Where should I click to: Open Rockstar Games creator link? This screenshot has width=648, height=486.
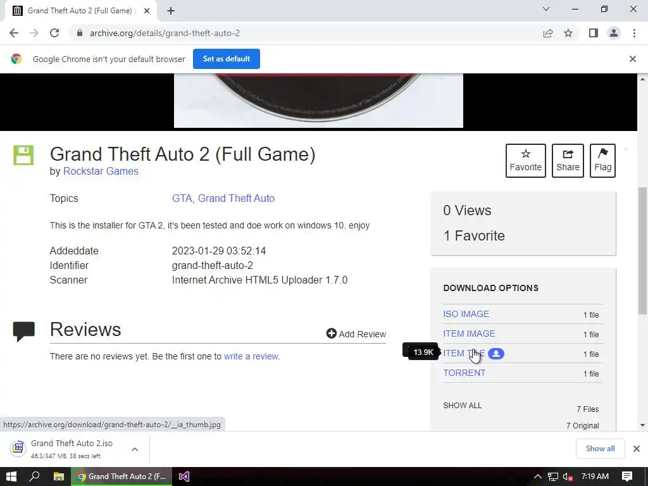tap(101, 171)
